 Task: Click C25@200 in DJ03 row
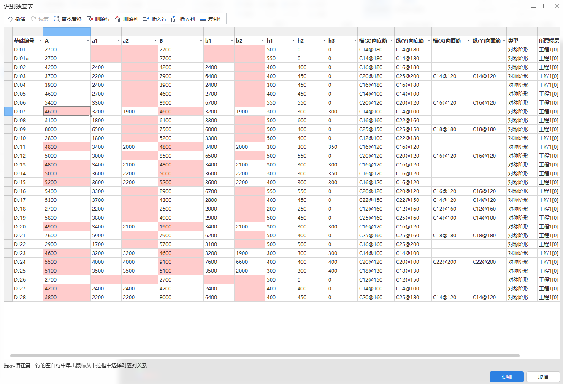[x=413, y=76]
